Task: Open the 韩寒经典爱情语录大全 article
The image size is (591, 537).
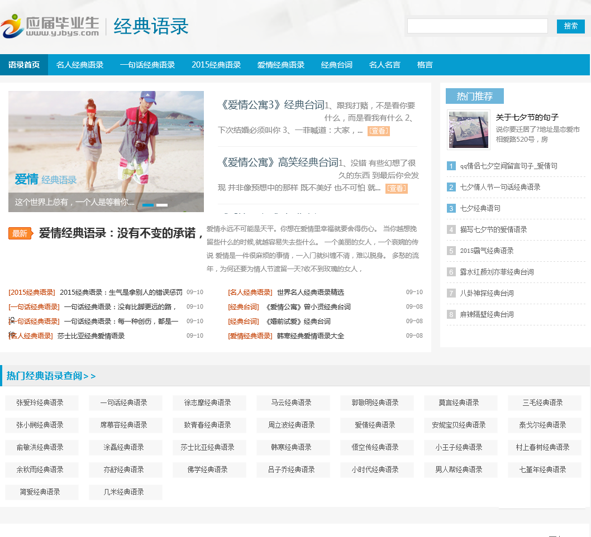Action: (311, 336)
